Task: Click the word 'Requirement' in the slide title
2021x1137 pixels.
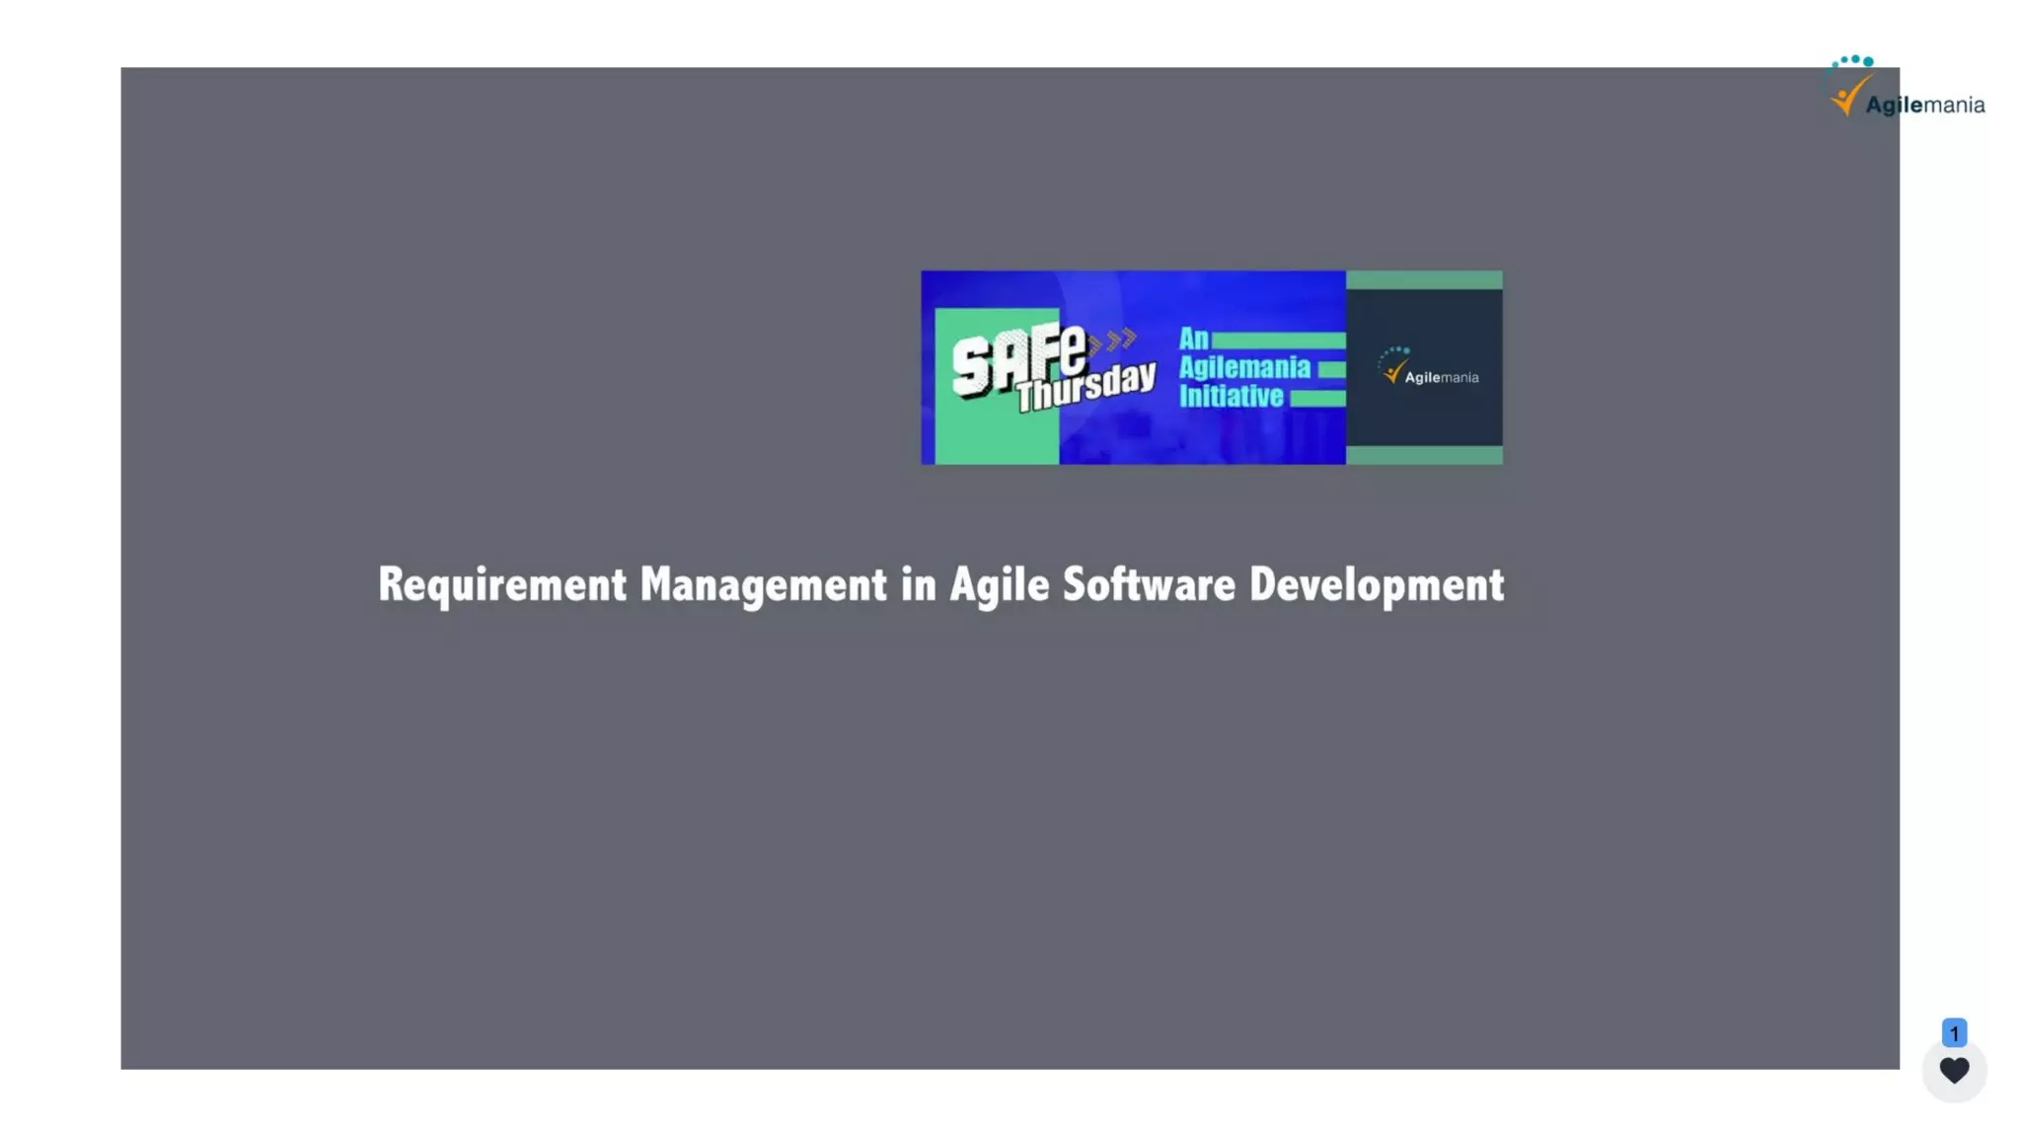Action: click(x=502, y=584)
